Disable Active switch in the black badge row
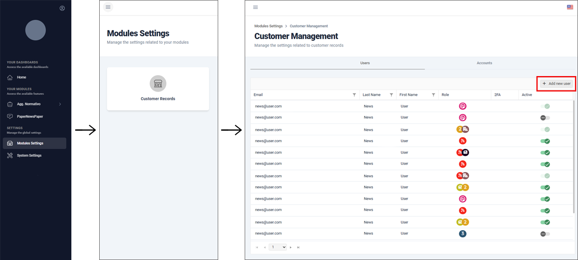This screenshot has height=260, width=578. tap(545, 153)
